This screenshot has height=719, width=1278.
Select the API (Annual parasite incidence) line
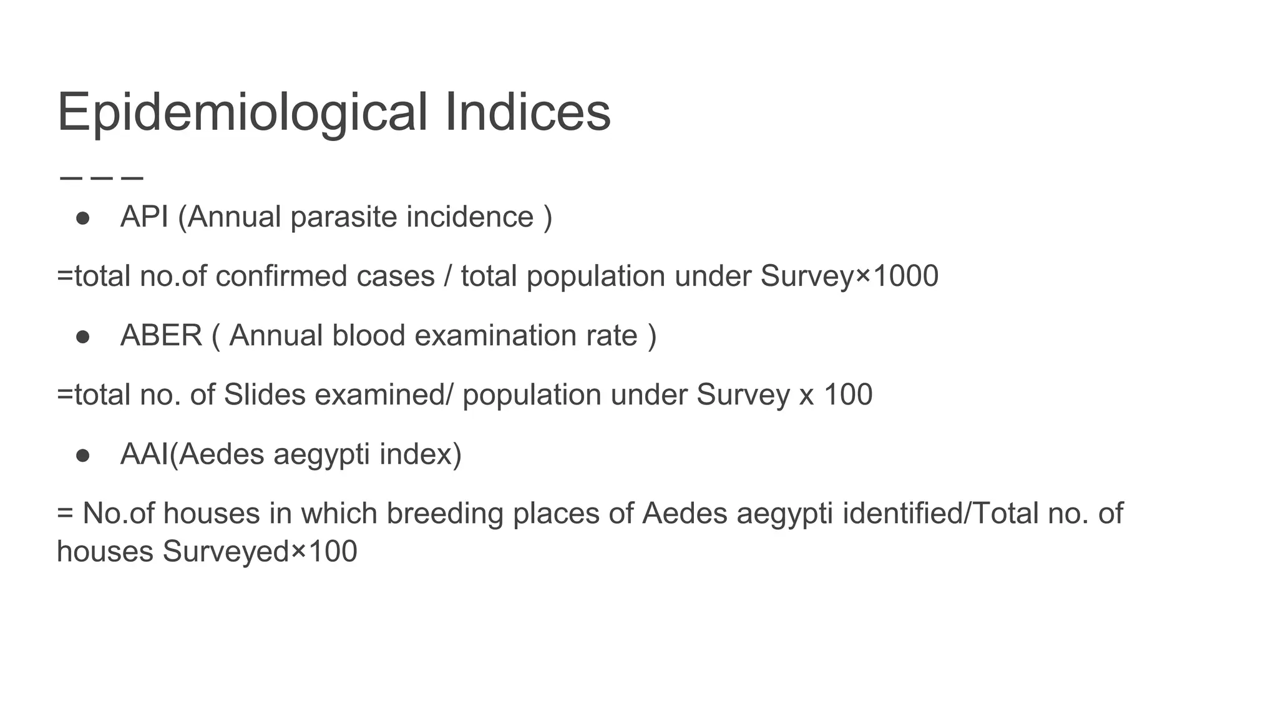(x=336, y=217)
